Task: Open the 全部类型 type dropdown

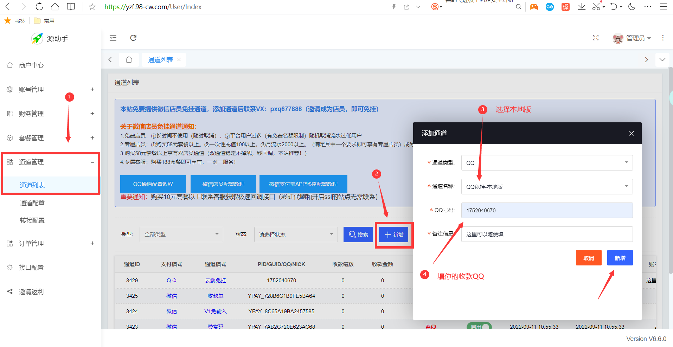Action: [x=181, y=234]
